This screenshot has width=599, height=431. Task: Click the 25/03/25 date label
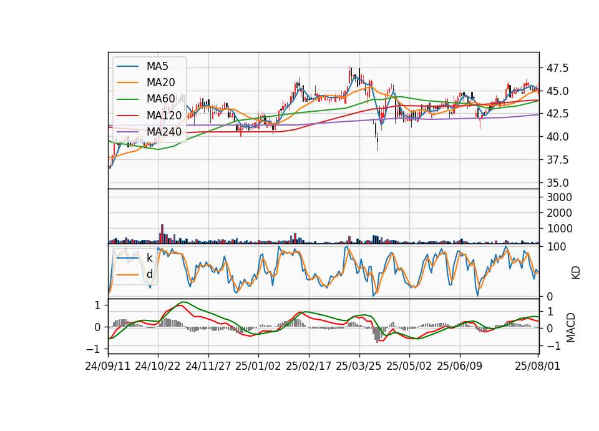click(x=359, y=366)
